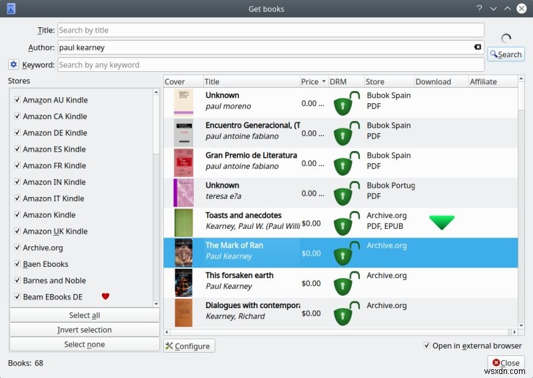533x378 pixels.
Task: Toggle the Beam EBooks DE store checkbox
Action: [17, 297]
